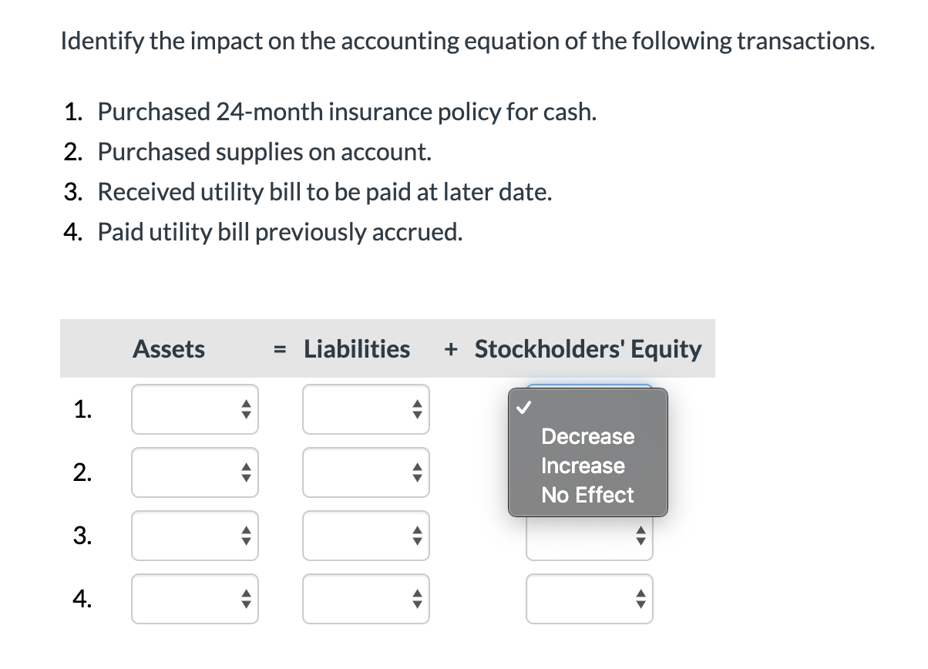This screenshot has height=669, width=928.
Task: Click the stepper arrows on Liabilities row 2 dropdown
Action: point(416,472)
